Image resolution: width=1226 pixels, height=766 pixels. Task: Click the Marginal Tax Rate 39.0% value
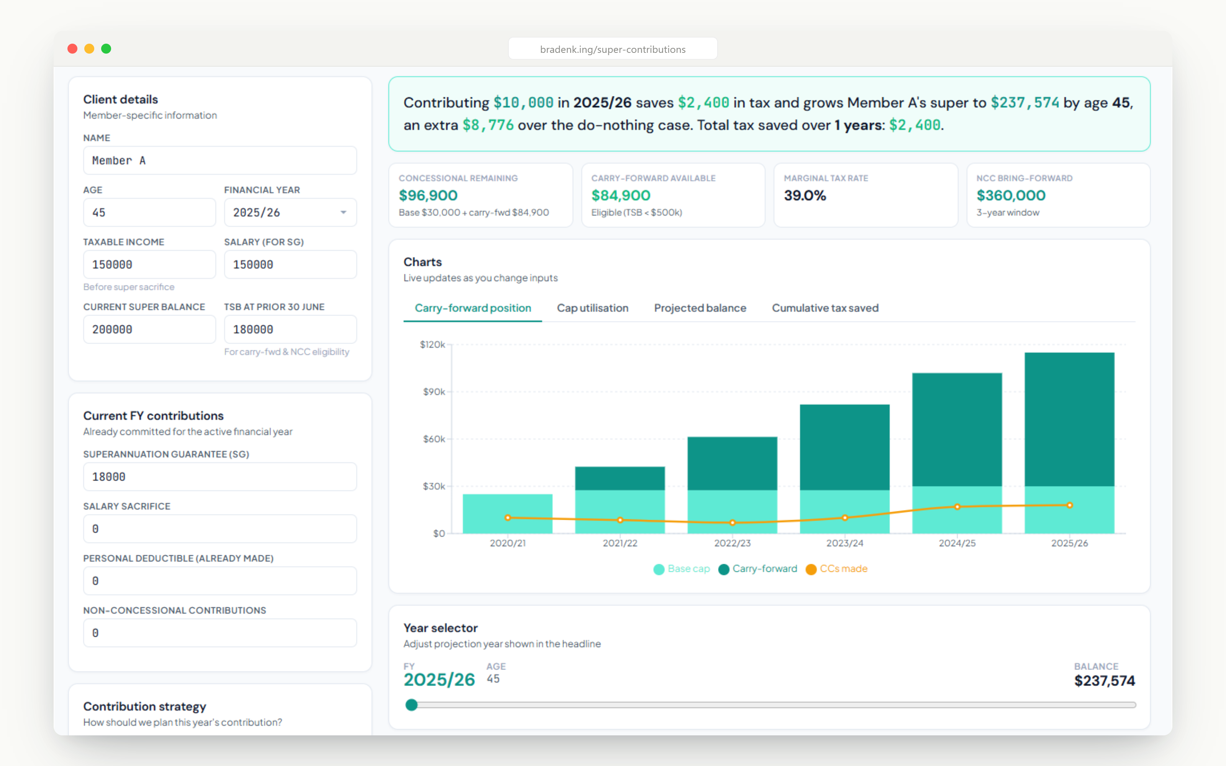click(x=805, y=196)
